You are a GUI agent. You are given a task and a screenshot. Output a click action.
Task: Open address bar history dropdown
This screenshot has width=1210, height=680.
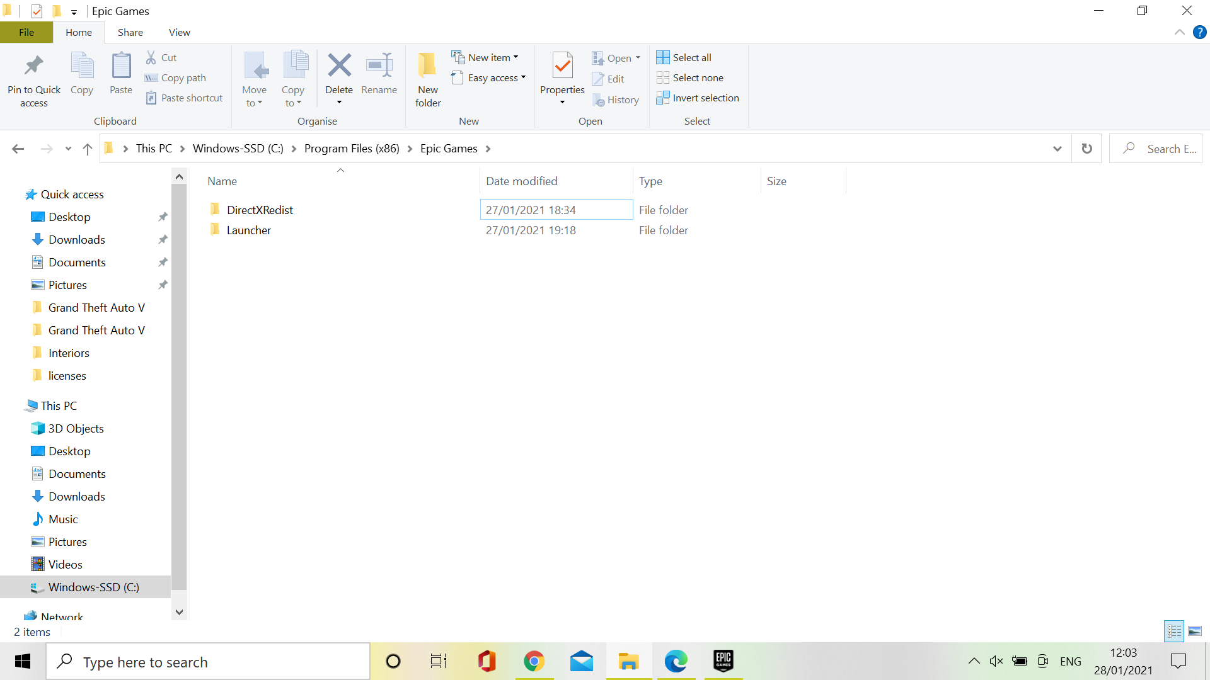1057,149
